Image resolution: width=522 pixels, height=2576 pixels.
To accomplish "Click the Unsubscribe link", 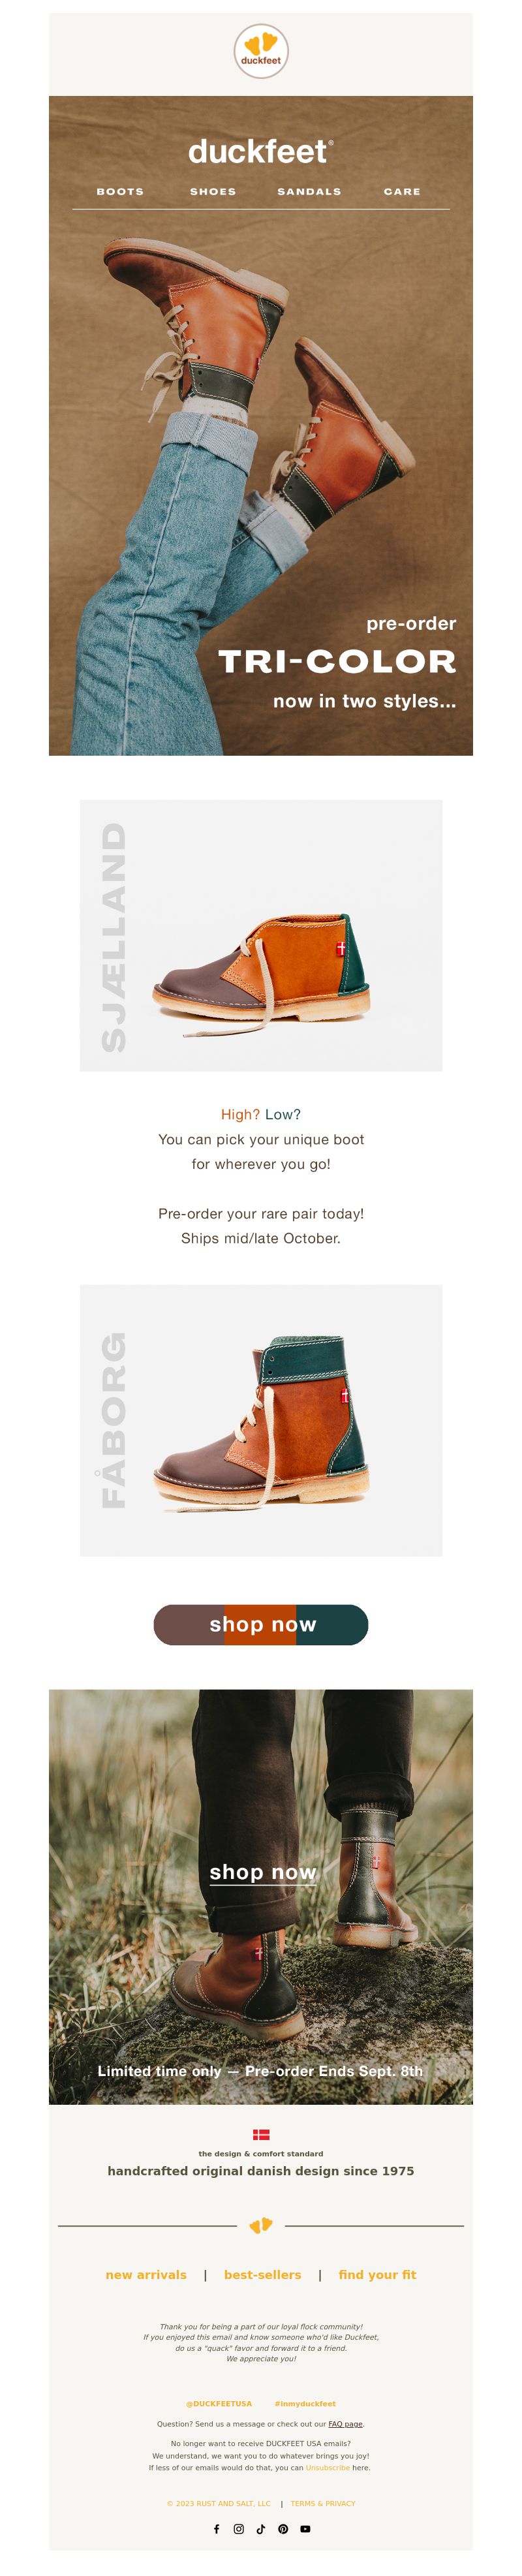I will click(x=328, y=2467).
